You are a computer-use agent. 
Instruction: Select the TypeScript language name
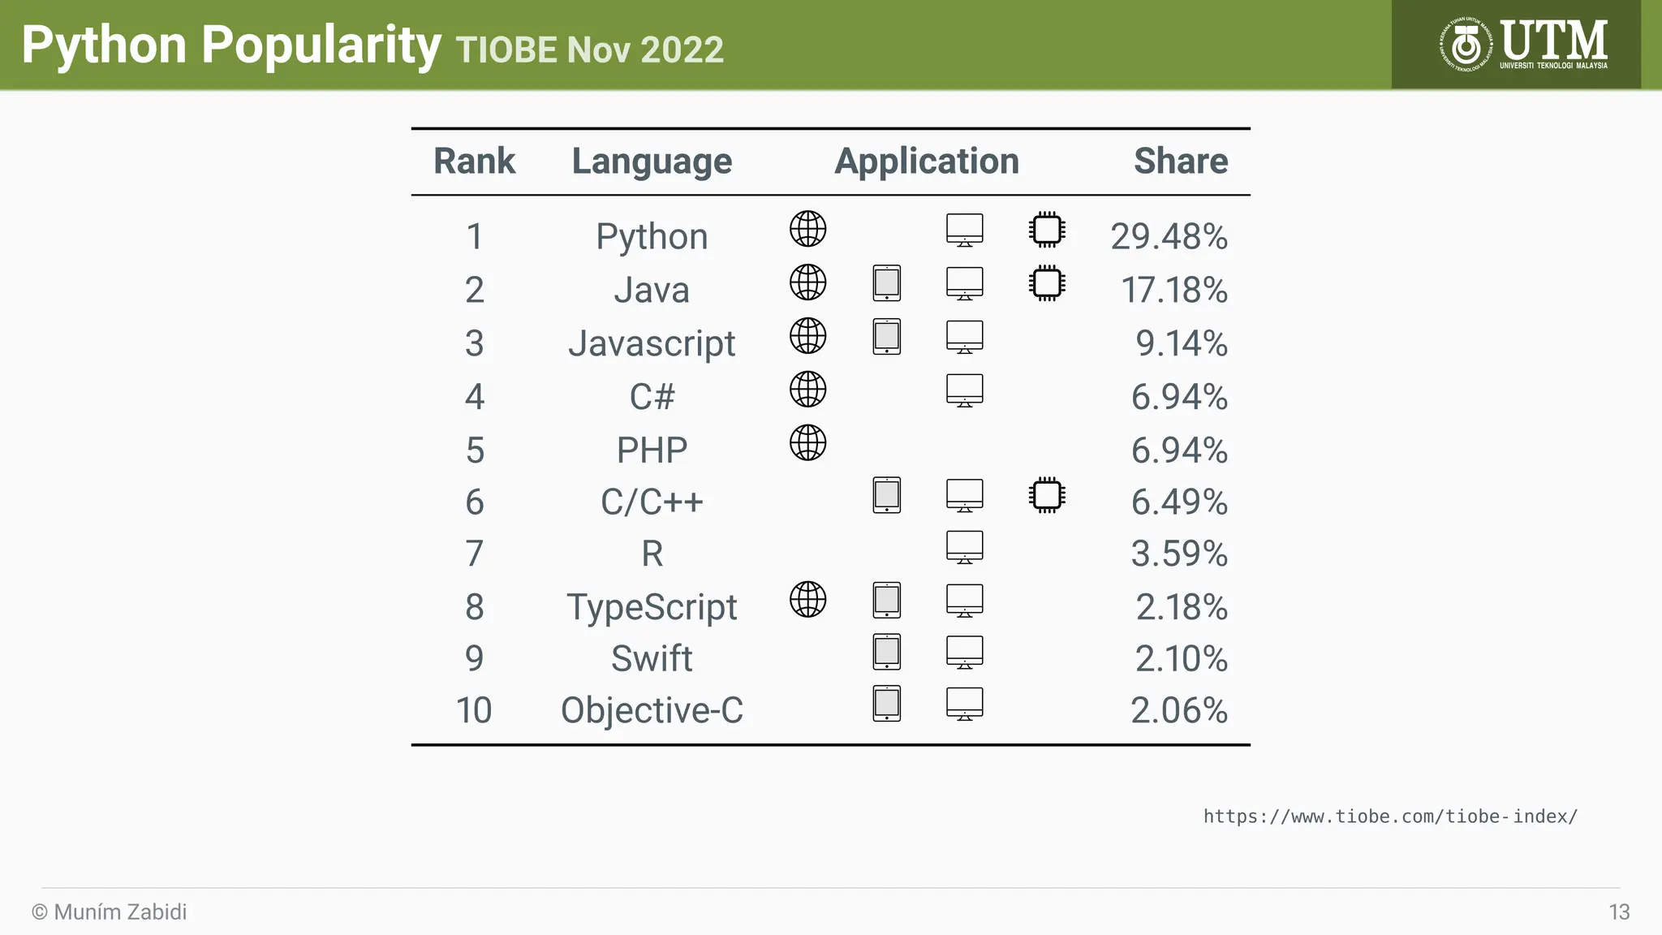(652, 608)
